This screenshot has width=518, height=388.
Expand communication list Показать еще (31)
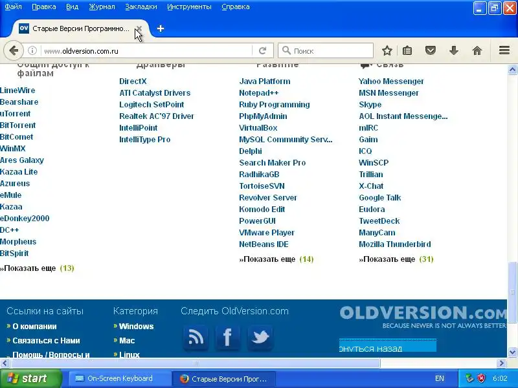396,259
